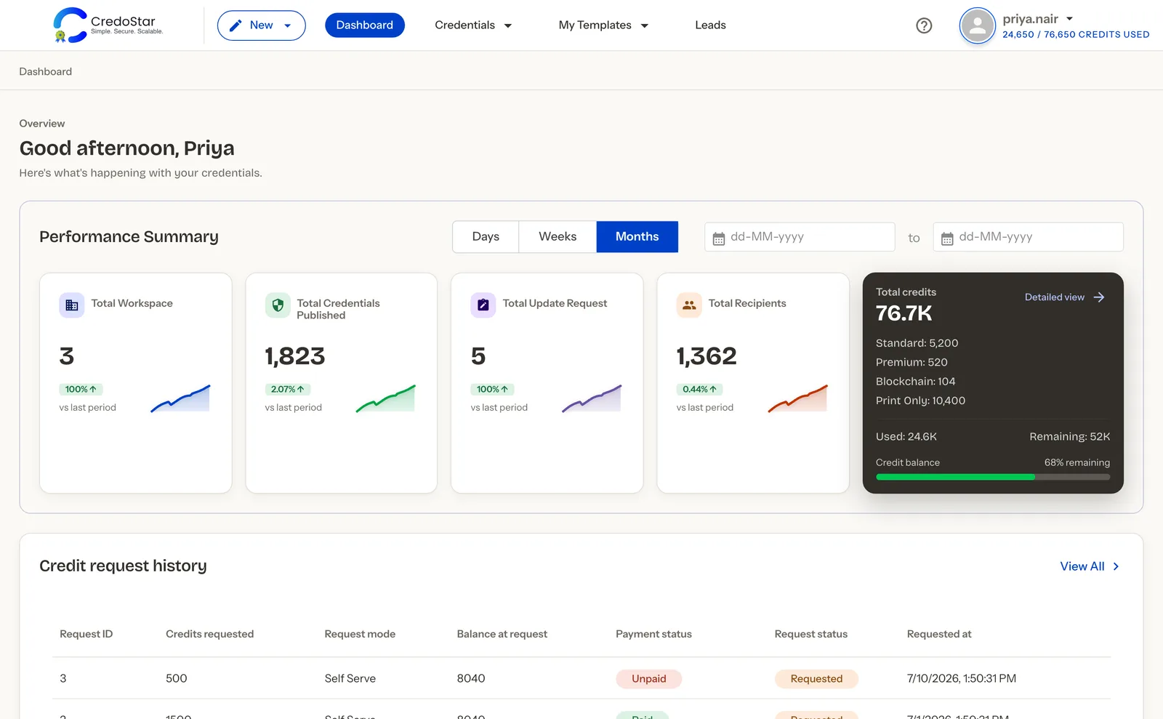Click the 7/10/2026 timestamp cell

pos(962,678)
